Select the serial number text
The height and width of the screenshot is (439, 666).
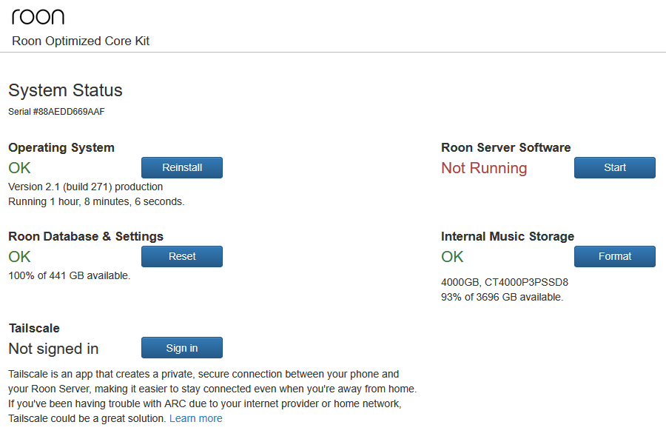(56, 112)
